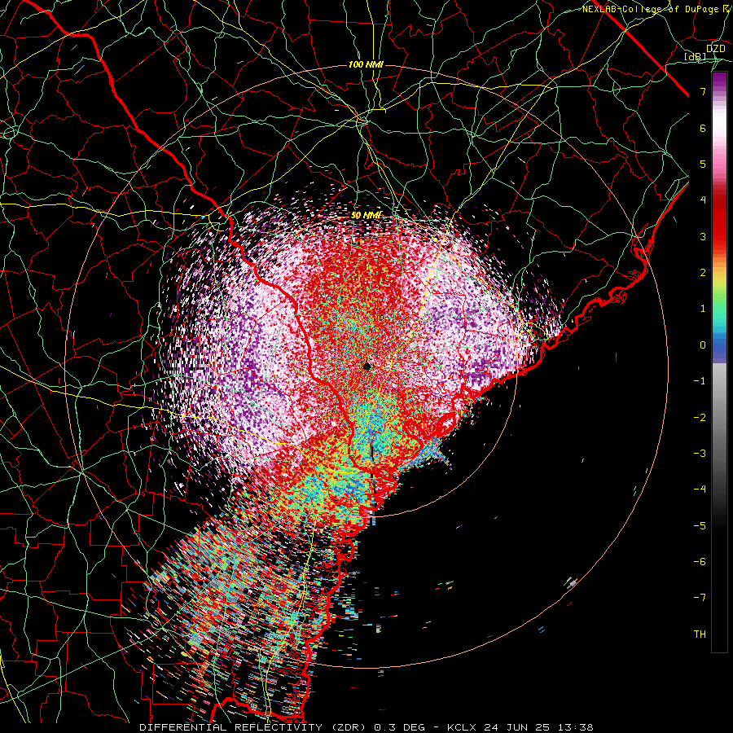The height and width of the screenshot is (733, 733).
Task: Click the "-2" value on the ZDR scale
Action: pos(700,417)
